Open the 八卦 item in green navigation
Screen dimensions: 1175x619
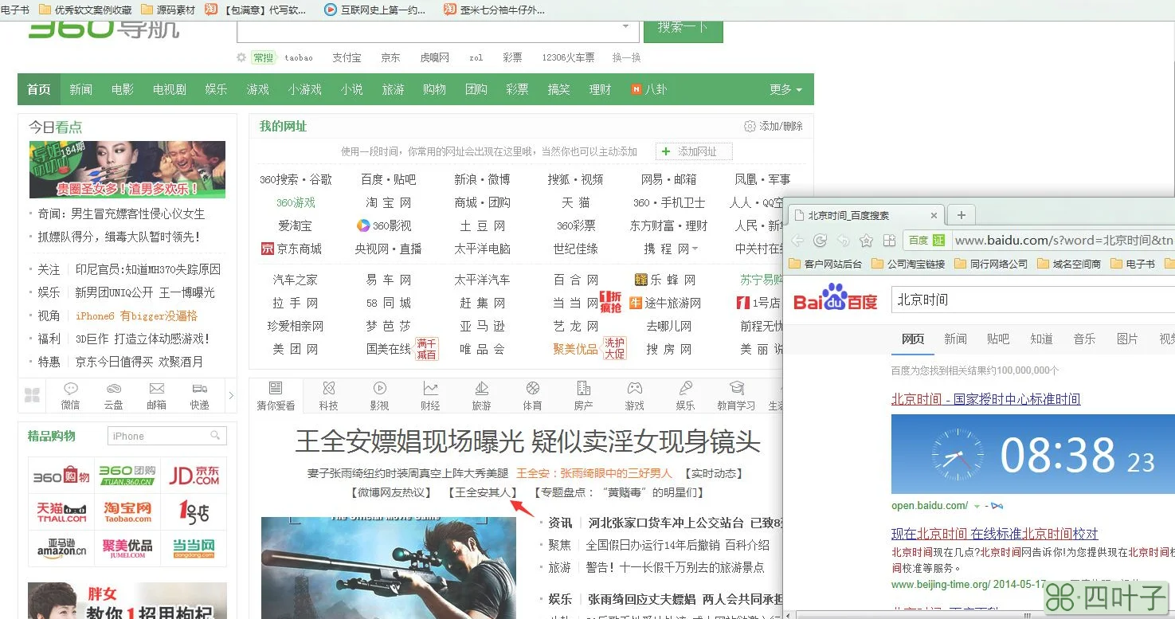(x=648, y=89)
